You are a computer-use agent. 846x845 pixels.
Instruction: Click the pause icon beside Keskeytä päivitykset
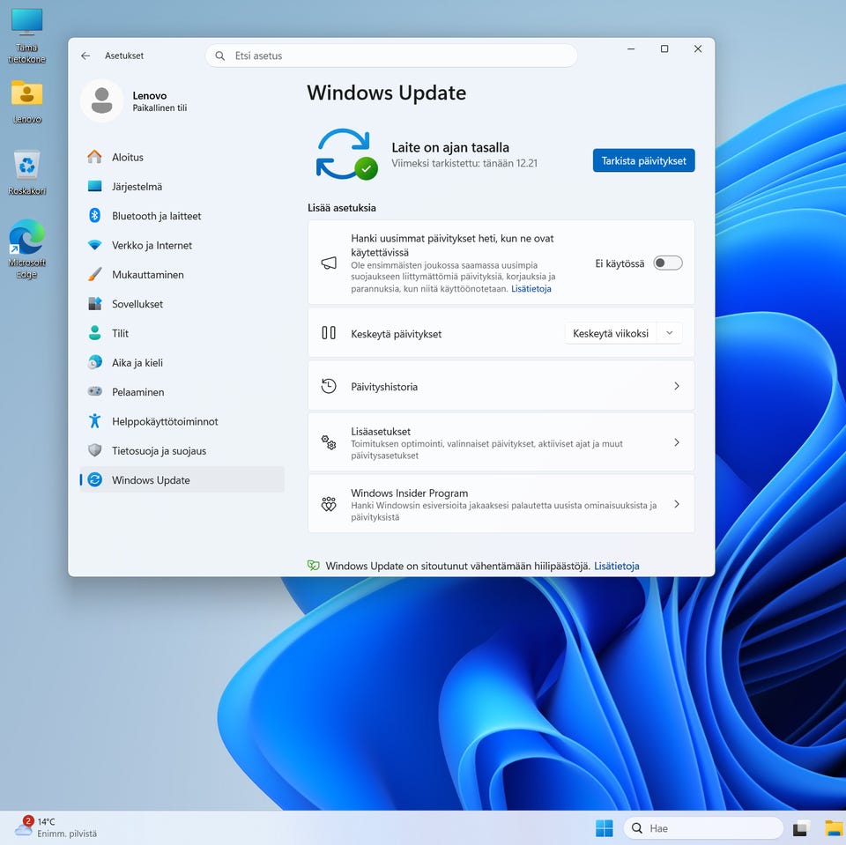329,333
